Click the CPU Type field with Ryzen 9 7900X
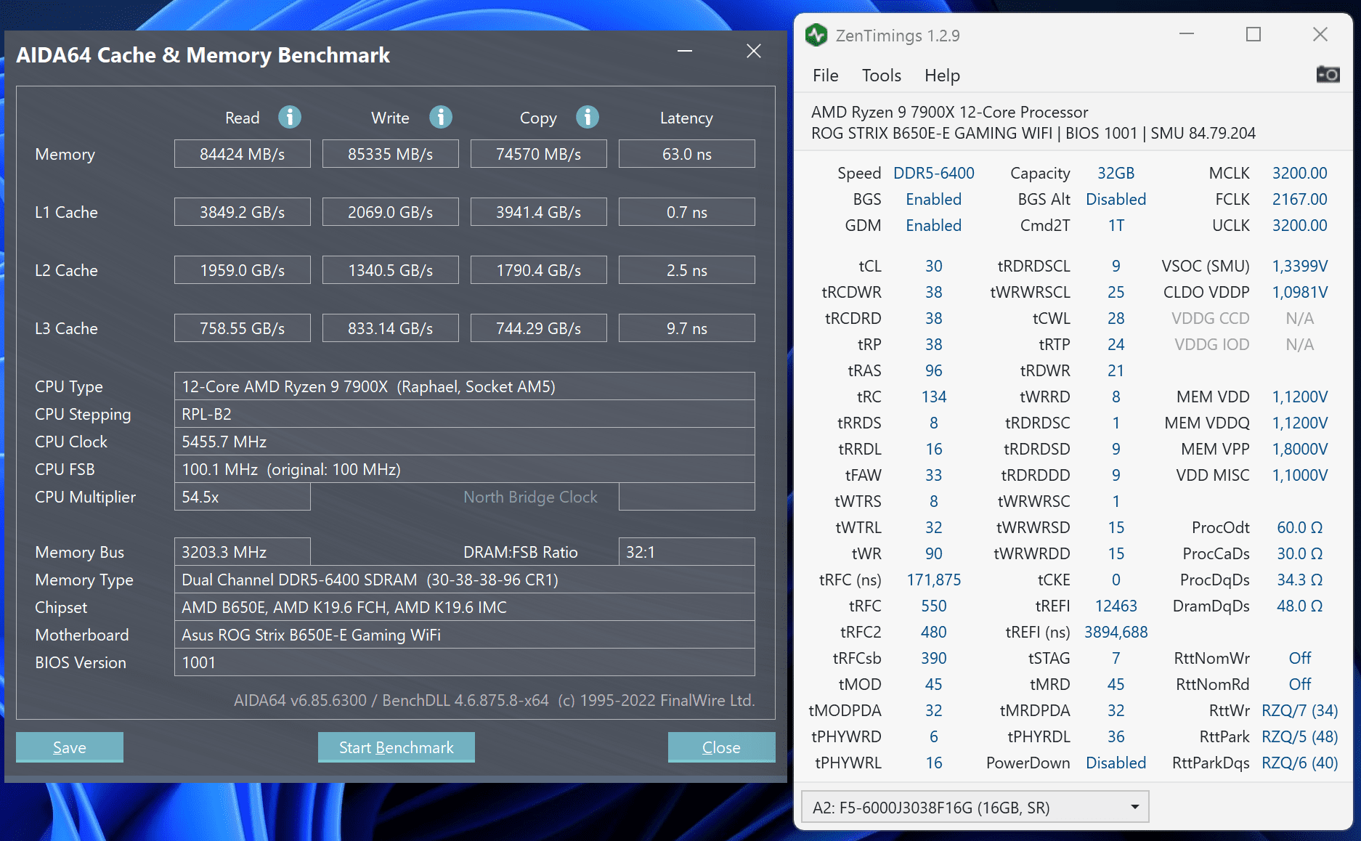1361x841 pixels. click(465, 386)
